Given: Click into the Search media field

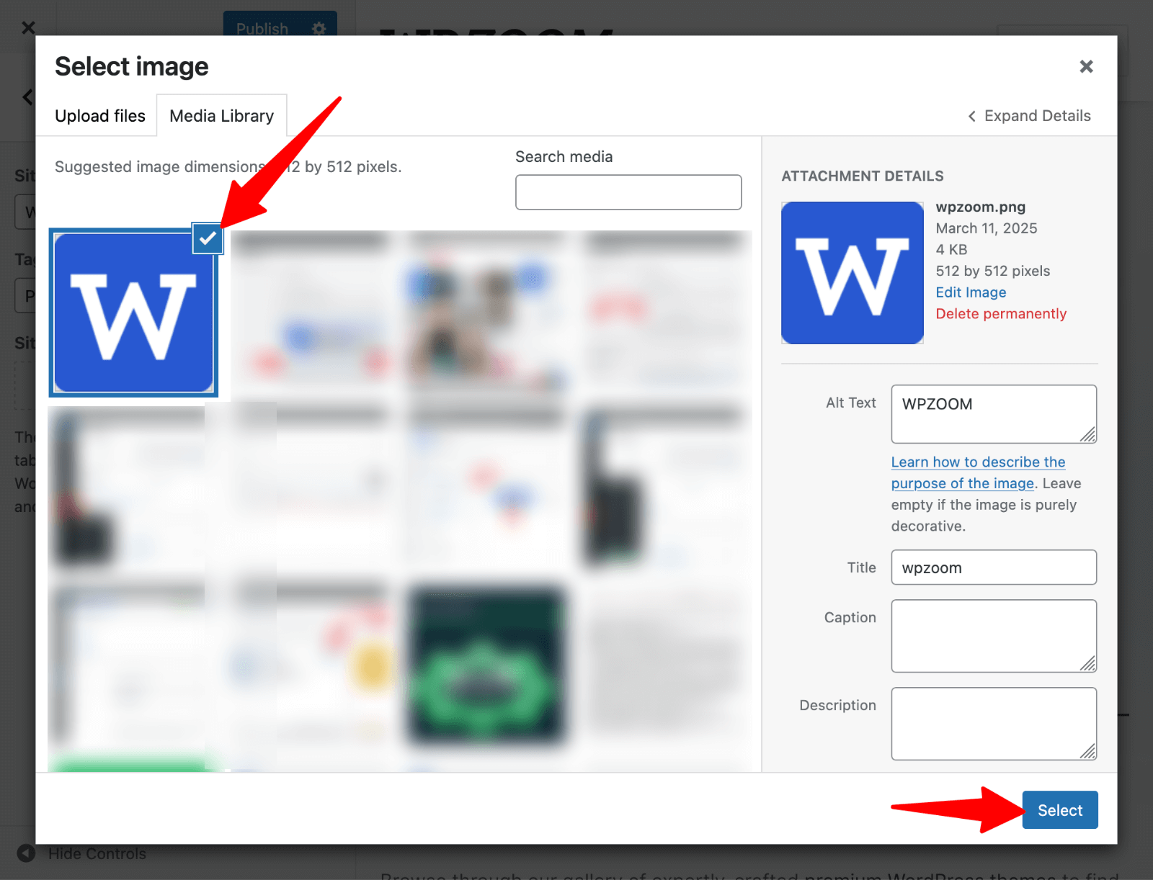Looking at the screenshot, I should (x=628, y=192).
